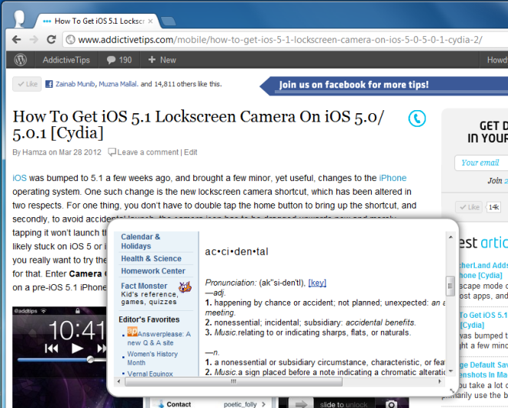The height and width of the screenshot is (408, 508).
Task: Open Women's History Month link
Action: 152,359
